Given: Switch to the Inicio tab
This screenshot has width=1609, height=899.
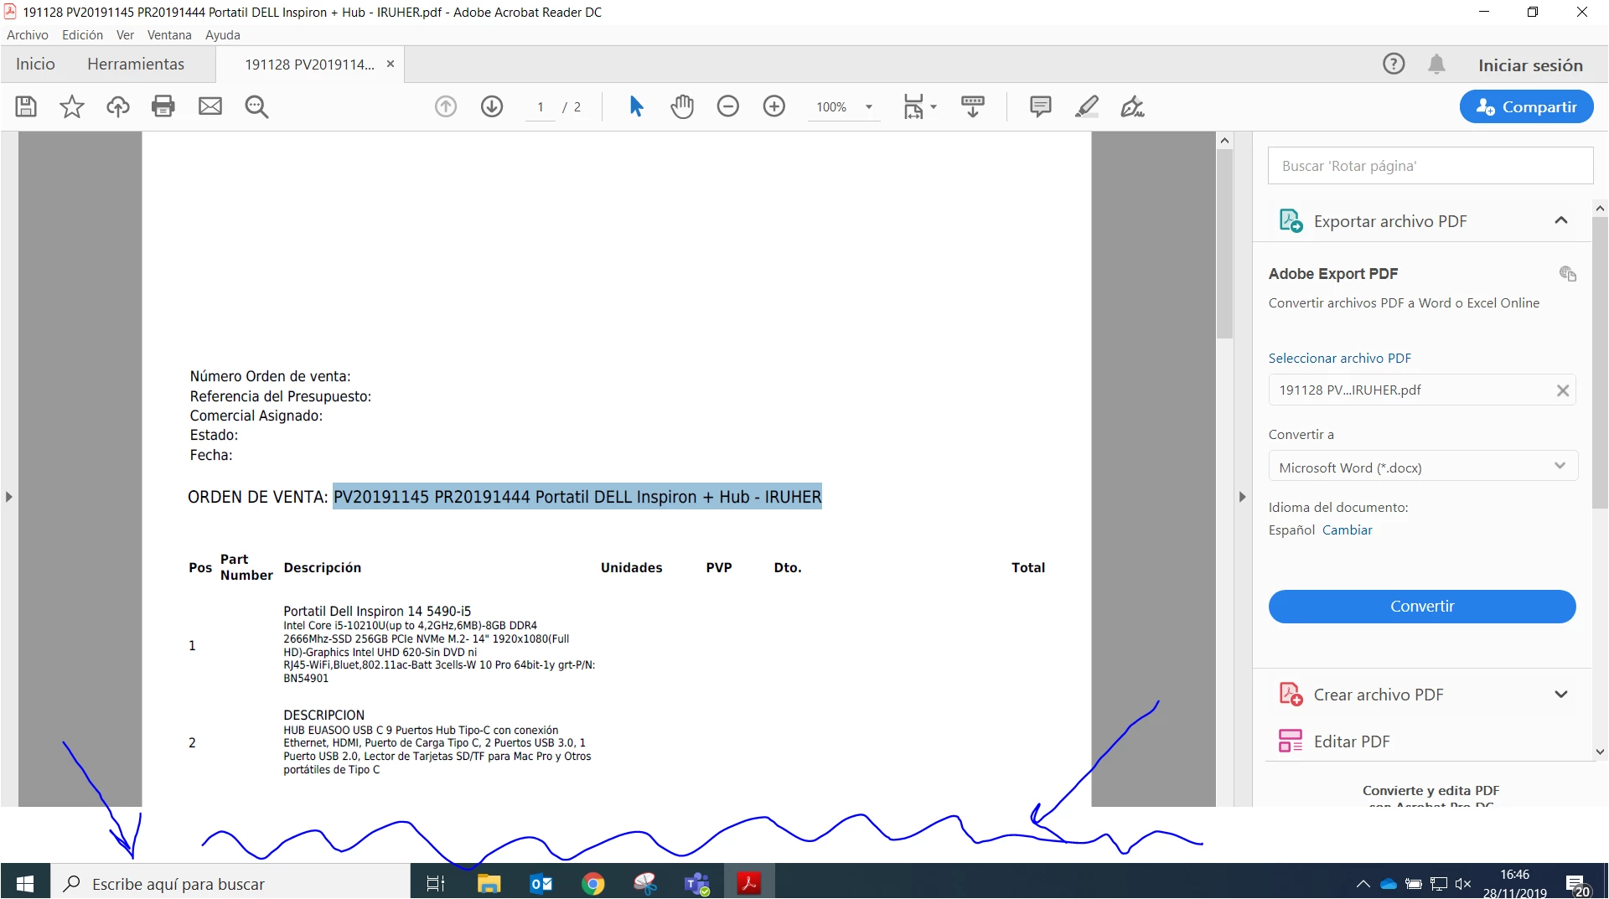Looking at the screenshot, I should (x=35, y=64).
